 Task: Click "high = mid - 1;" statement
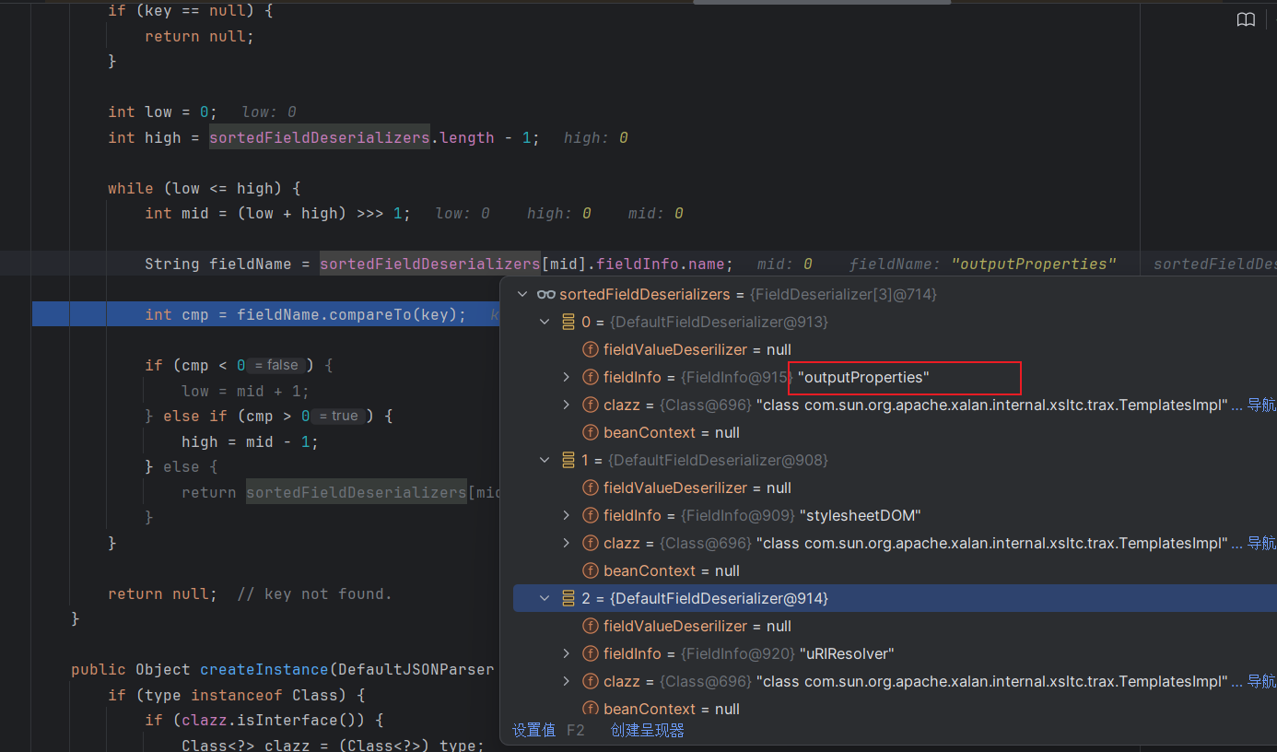pos(250,441)
